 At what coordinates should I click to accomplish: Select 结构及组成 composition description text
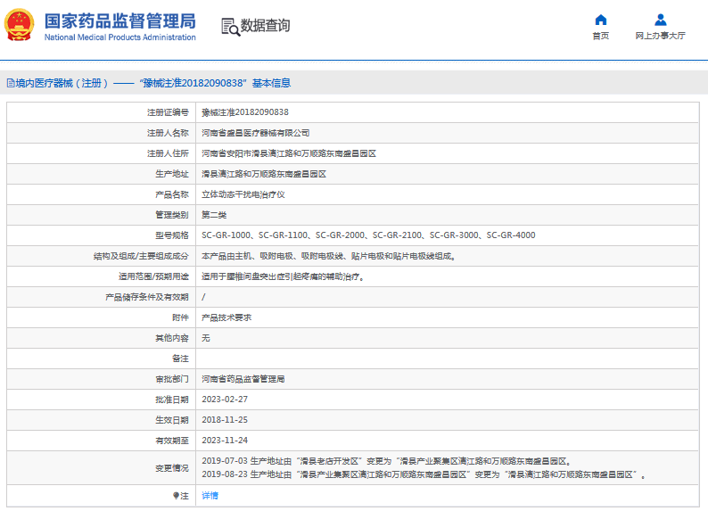(x=329, y=256)
